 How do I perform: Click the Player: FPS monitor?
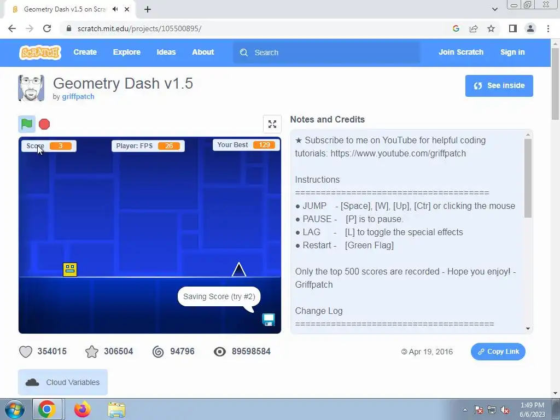(148, 145)
